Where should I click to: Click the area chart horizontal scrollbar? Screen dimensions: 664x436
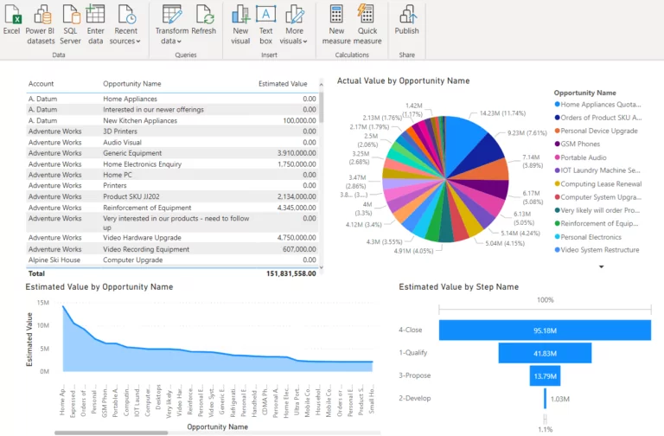click(x=112, y=433)
